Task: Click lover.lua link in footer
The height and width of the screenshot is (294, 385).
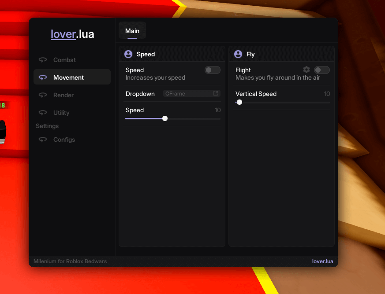Action: [x=322, y=261]
